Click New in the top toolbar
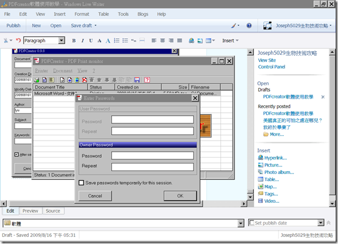 [x=36, y=26]
